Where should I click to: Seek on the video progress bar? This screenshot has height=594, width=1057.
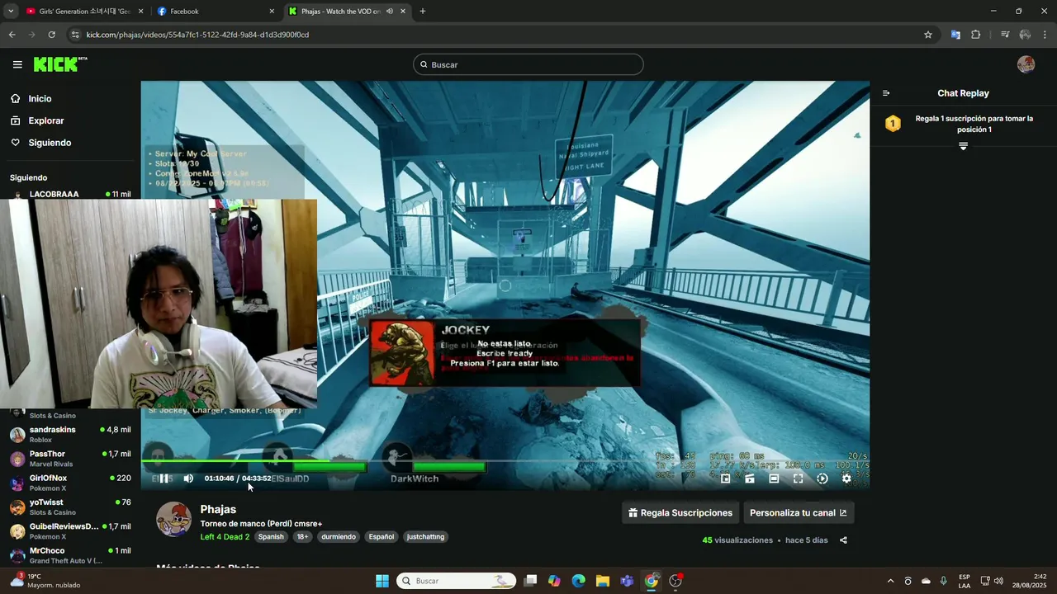(505, 461)
